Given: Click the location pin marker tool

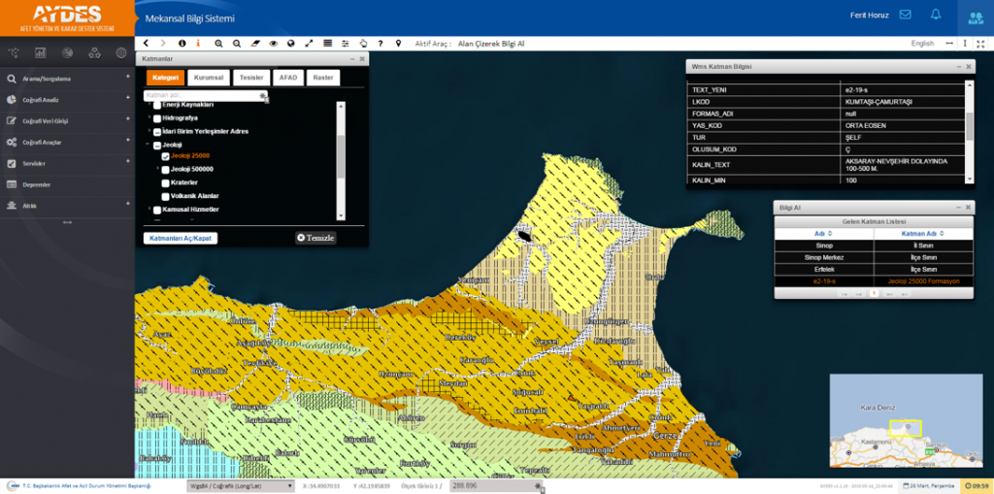Looking at the screenshot, I should (x=397, y=44).
